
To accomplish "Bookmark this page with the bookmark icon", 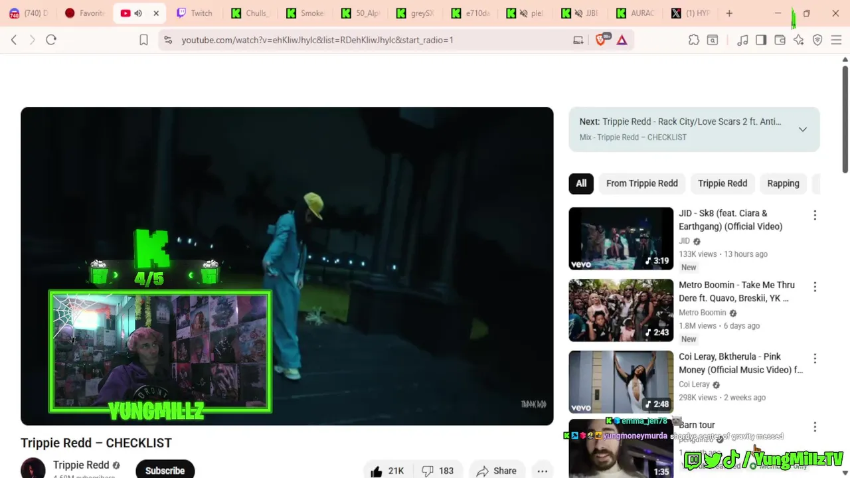I will [x=143, y=40].
